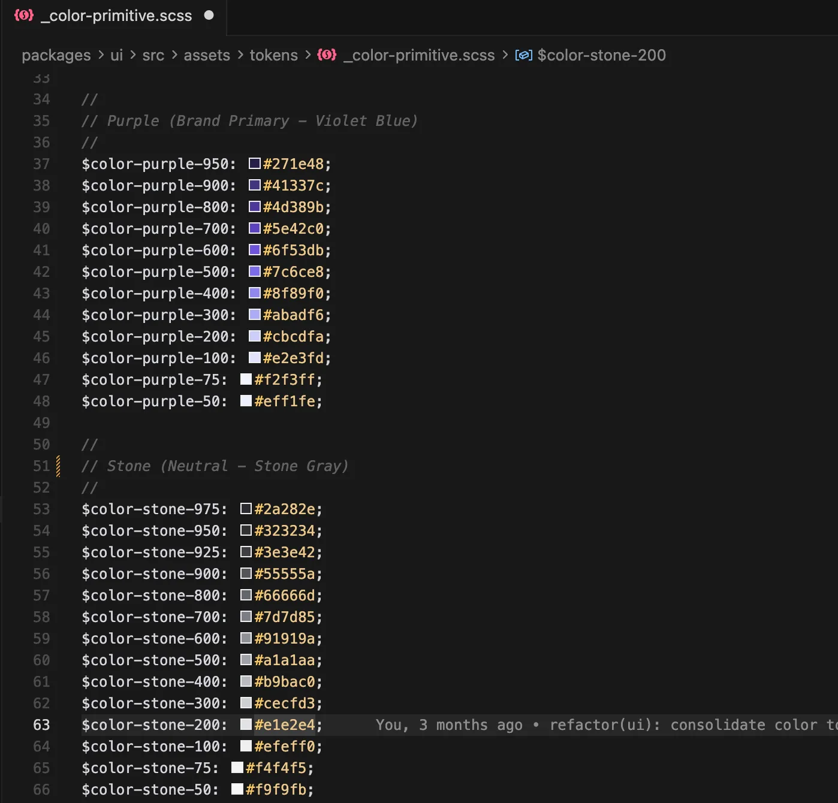Click the chevron after _color-primitive.scss breadcrumb
Image resolution: width=838 pixels, height=803 pixels.
point(505,55)
